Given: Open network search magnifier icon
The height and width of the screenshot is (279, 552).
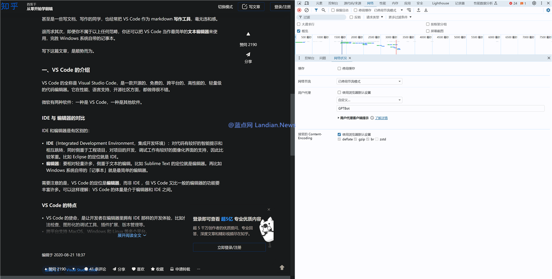Looking at the screenshot, I should (323, 10).
